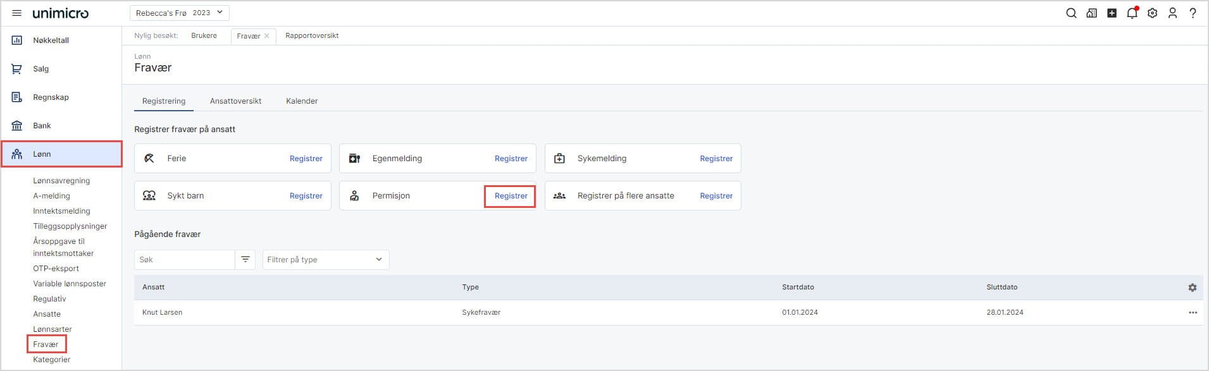Open the Filtrer på type dropdown
The width and height of the screenshot is (1209, 371).
pyautogui.click(x=325, y=260)
